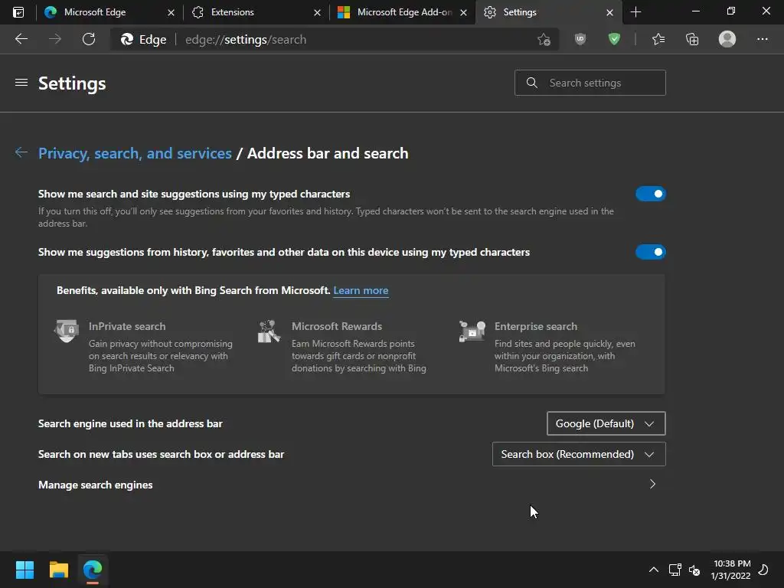Click the Enterprise search heading
The height and width of the screenshot is (588, 784).
[536, 326]
